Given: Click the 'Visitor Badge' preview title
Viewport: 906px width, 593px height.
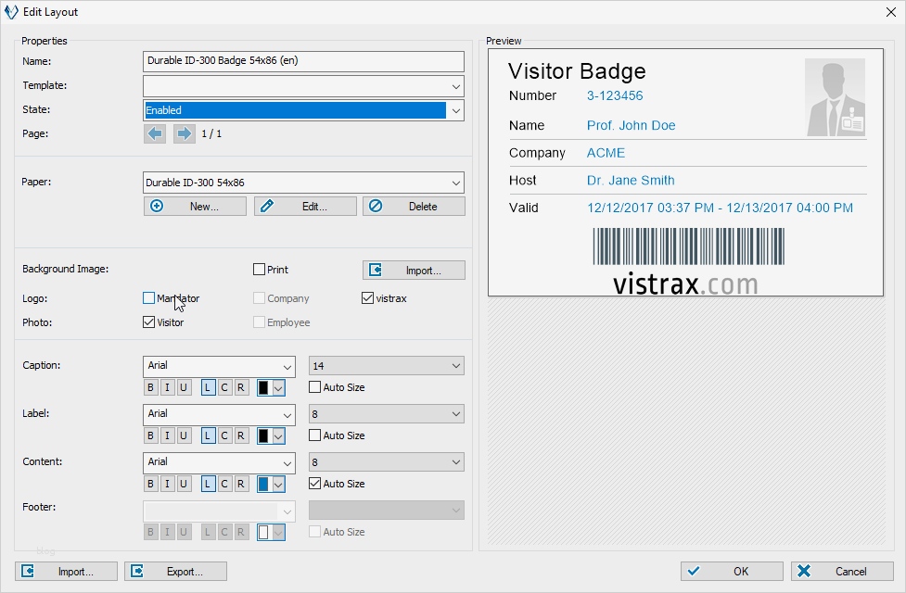Looking at the screenshot, I should click(577, 71).
